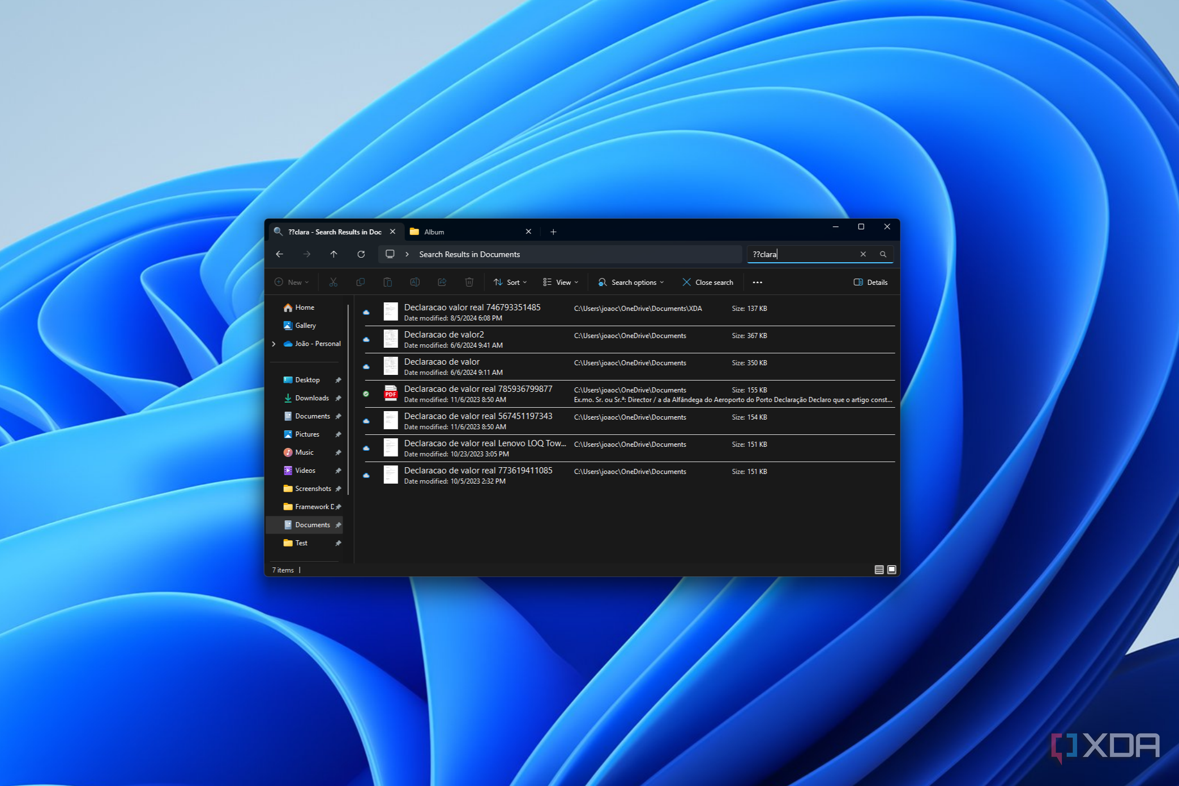The image size is (1179, 786).
Task: Click the Share icon in toolbar
Action: [x=442, y=282]
